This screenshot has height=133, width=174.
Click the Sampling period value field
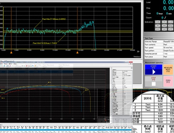[169, 54]
